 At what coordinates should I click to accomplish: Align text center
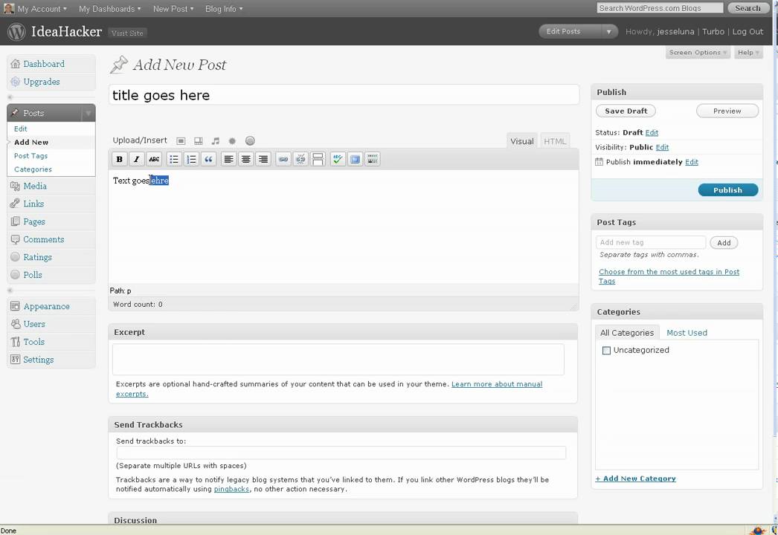tap(245, 159)
